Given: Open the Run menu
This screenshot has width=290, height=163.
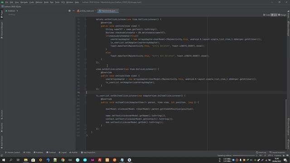Looking at the screenshot, I should tap(52, 2).
